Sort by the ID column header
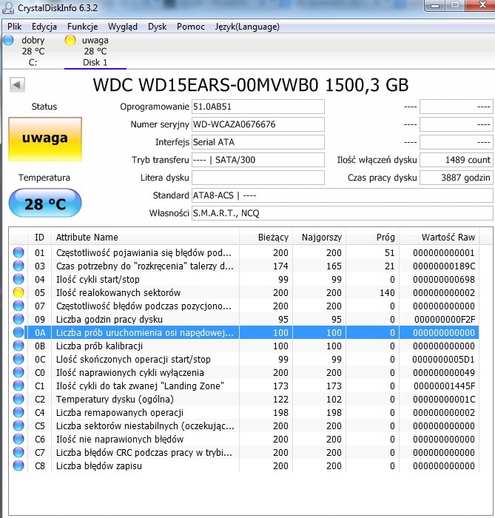 (39, 238)
